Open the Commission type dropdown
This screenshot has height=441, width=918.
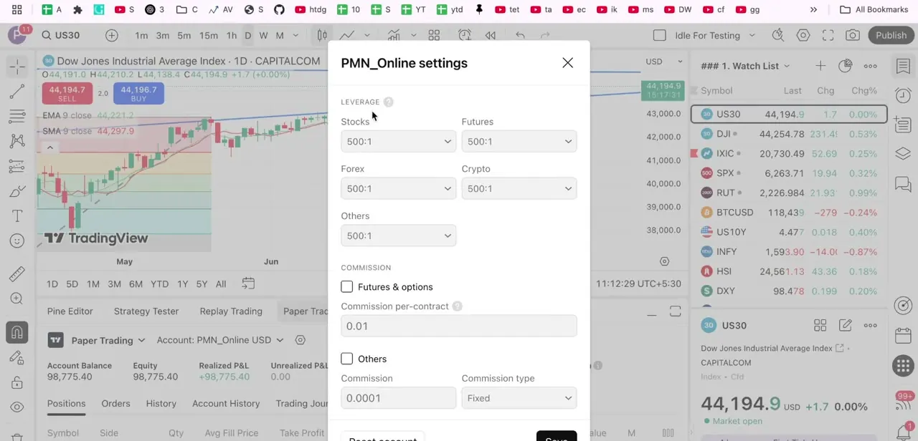(x=519, y=398)
